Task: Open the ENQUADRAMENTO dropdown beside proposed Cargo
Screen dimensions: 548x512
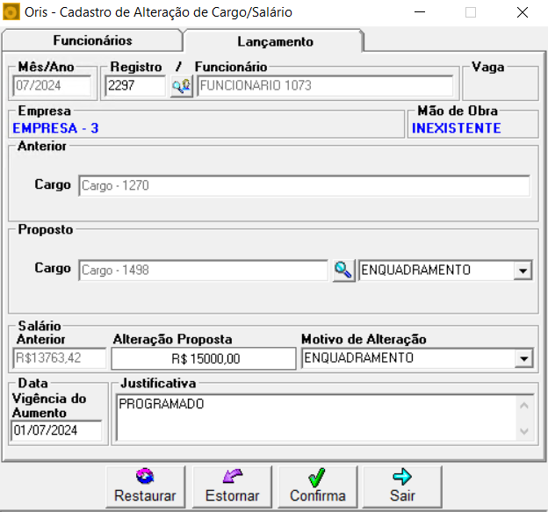Action: click(523, 270)
